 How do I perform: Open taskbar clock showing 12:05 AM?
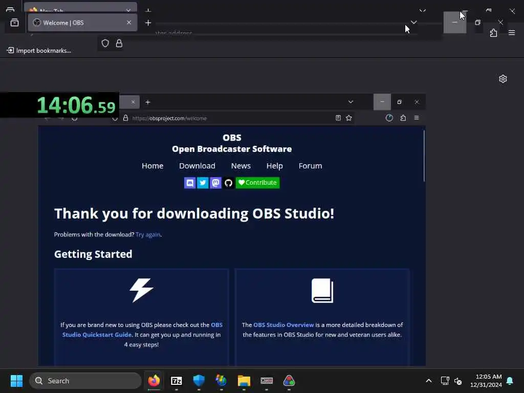coord(486,381)
